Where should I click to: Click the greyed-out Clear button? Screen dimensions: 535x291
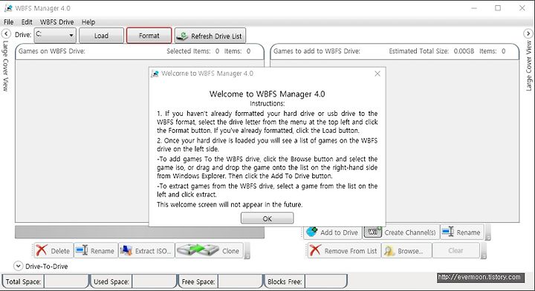tap(455, 251)
